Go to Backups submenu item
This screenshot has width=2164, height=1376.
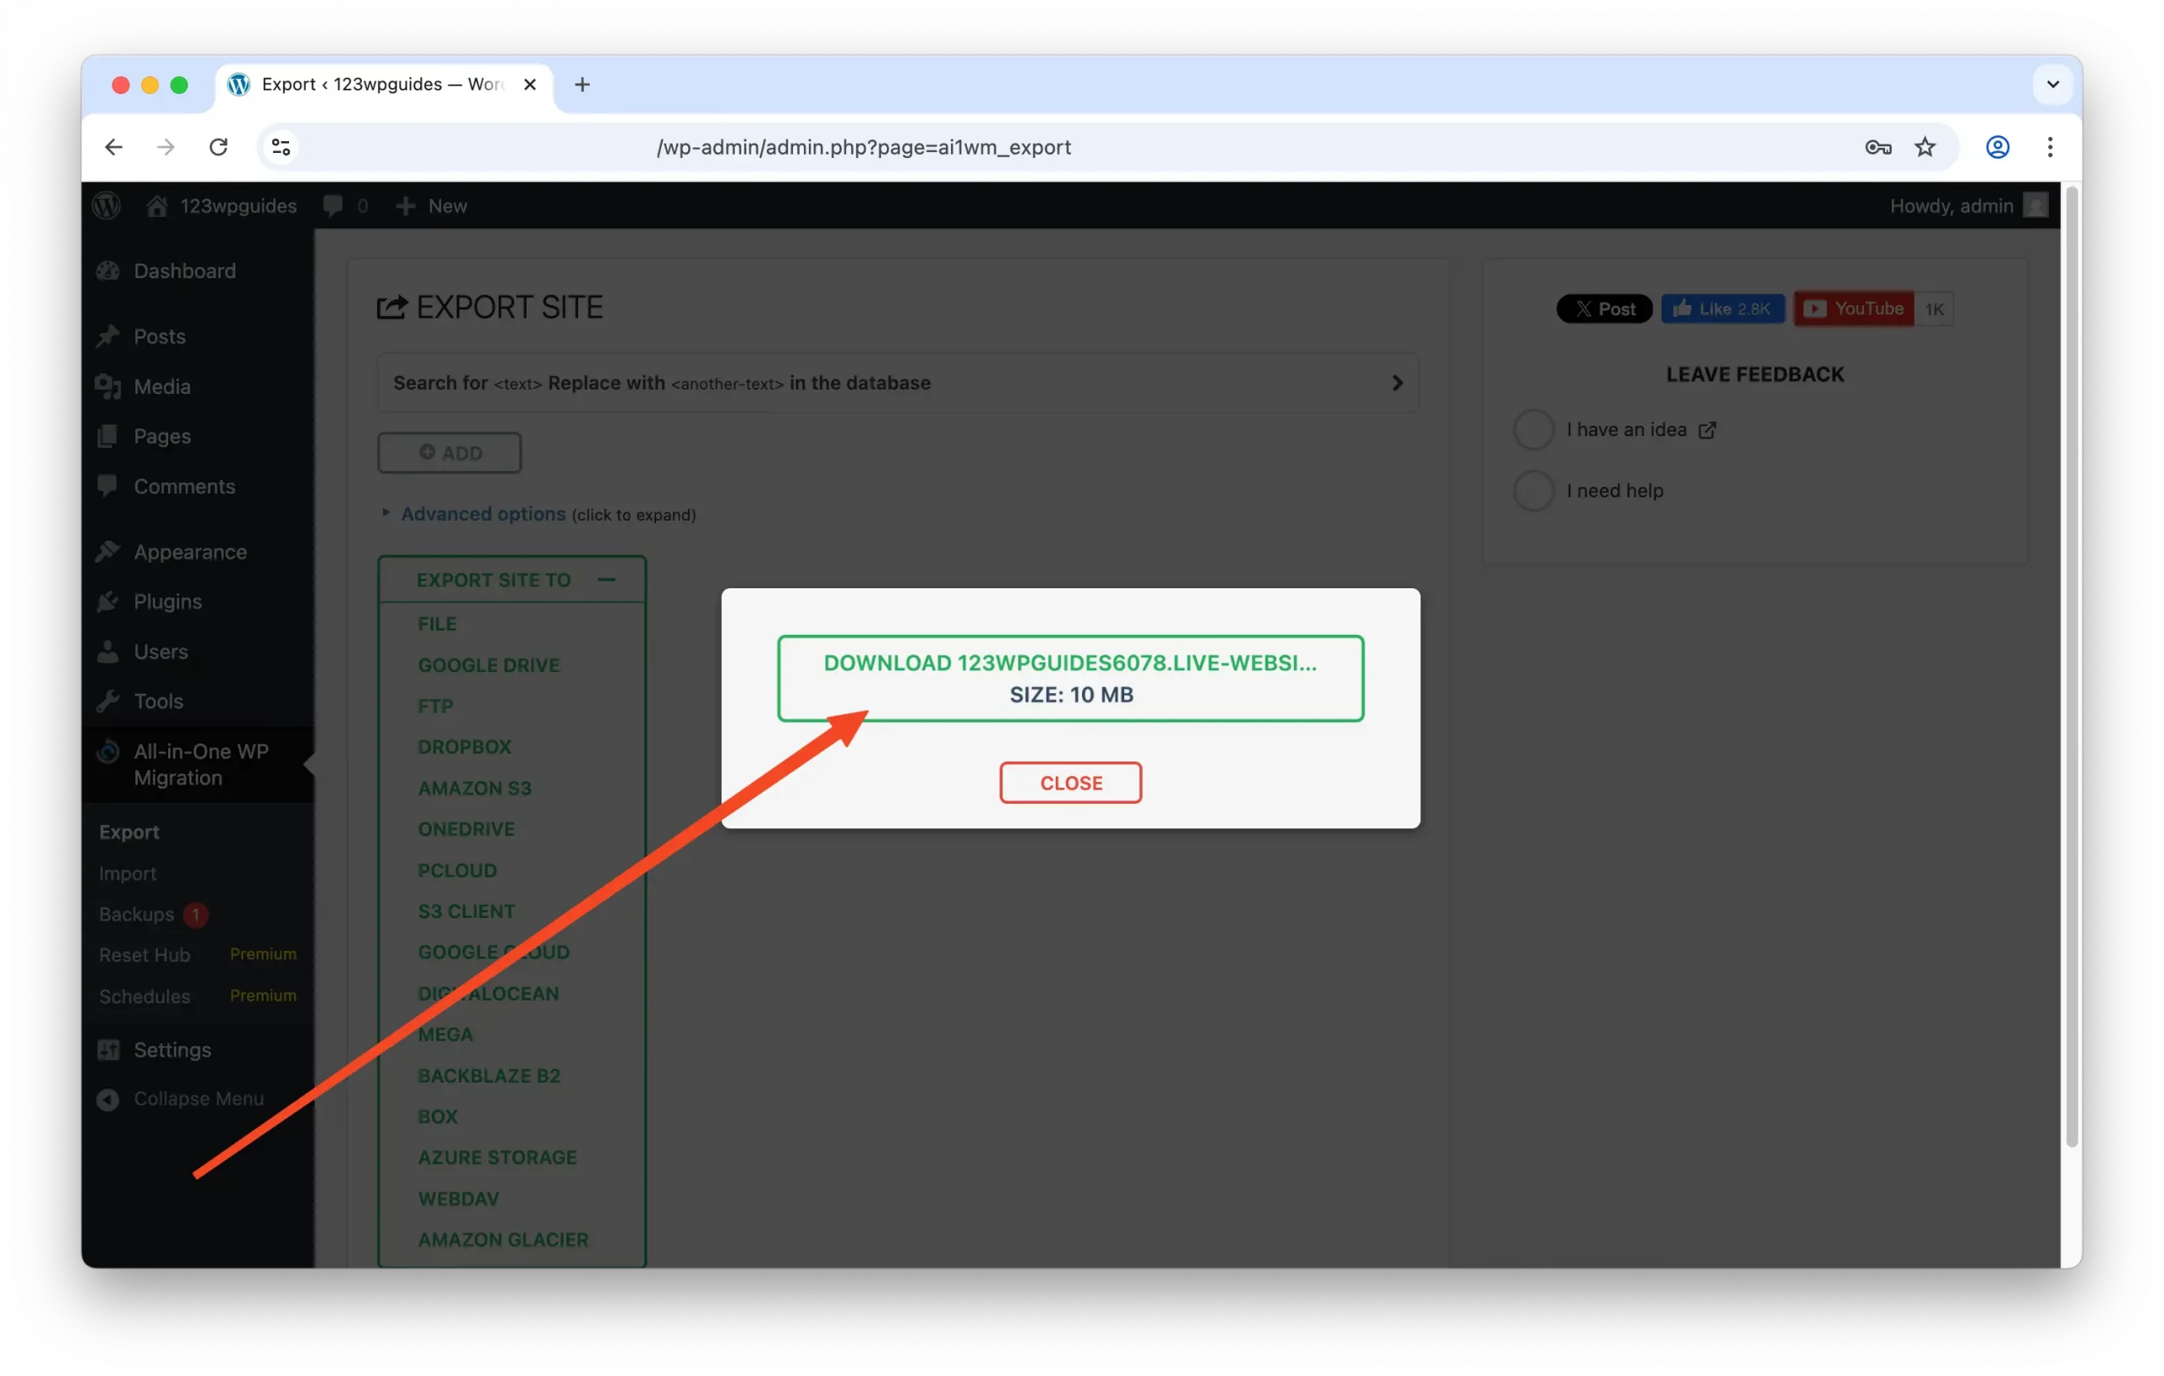[x=137, y=914]
